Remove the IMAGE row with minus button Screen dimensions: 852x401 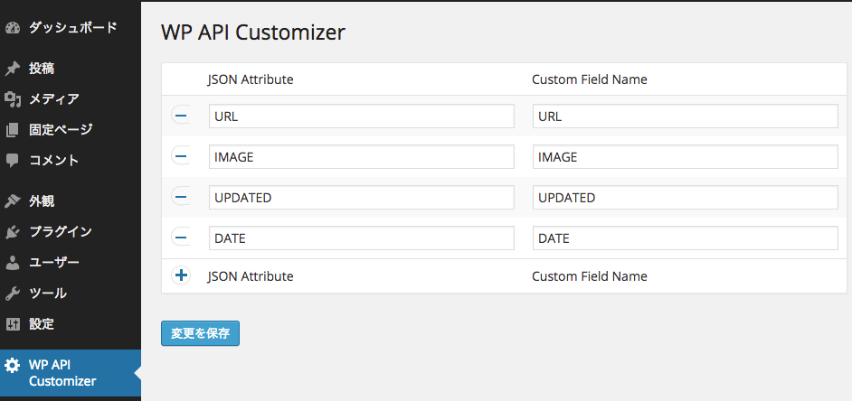tap(180, 156)
